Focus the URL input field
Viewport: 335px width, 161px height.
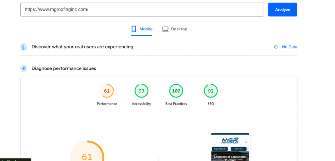tap(142, 9)
